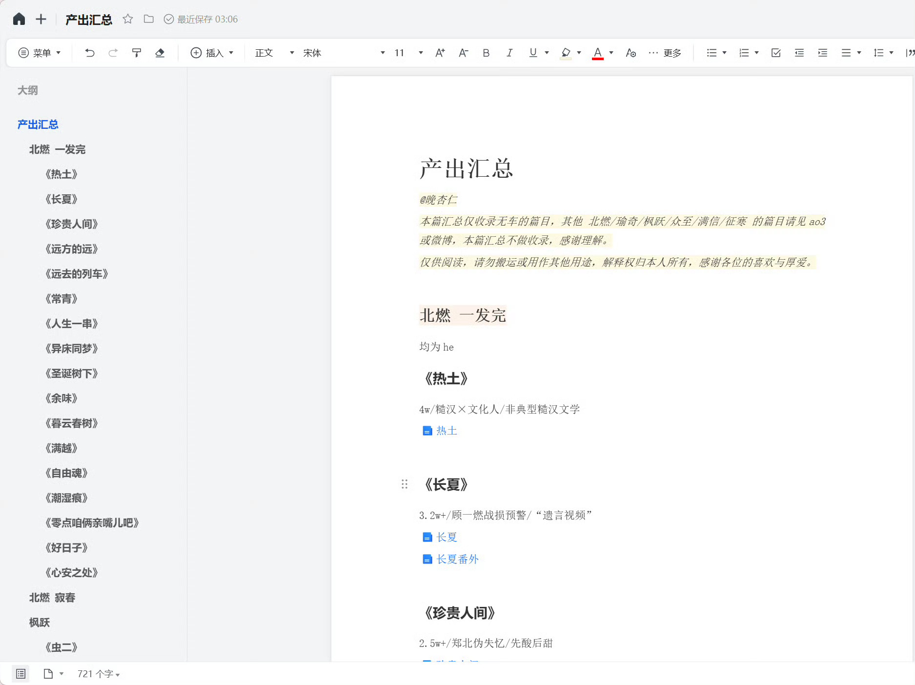The image size is (915, 685).
Task: Toggle underline formatting
Action: tap(533, 53)
